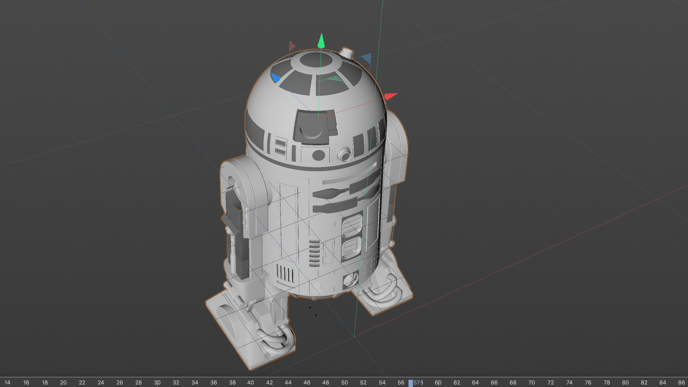Select the droid's front left foot
Viewport: 688px width, 387px height.
pyautogui.click(x=251, y=330)
